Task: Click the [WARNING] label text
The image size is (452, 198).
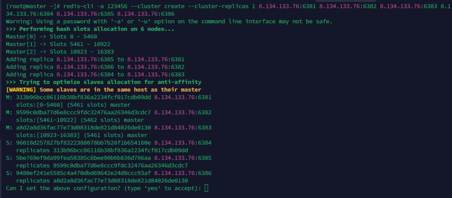Action: tap(21, 89)
